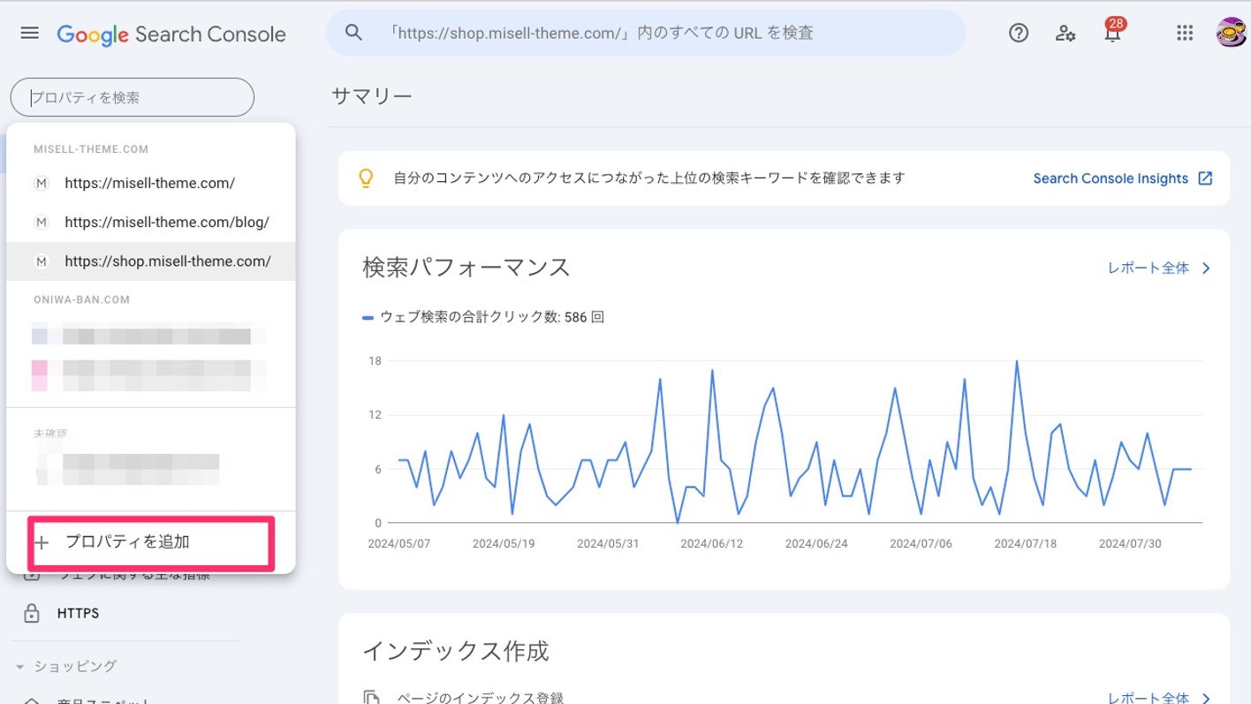This screenshot has height=704, width=1251.
Task: Click the 2024/06/12 date label on chart
Action: [712, 543]
